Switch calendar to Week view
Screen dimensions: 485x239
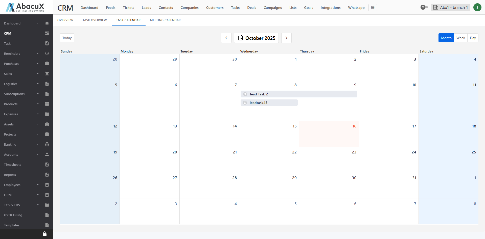coord(460,38)
